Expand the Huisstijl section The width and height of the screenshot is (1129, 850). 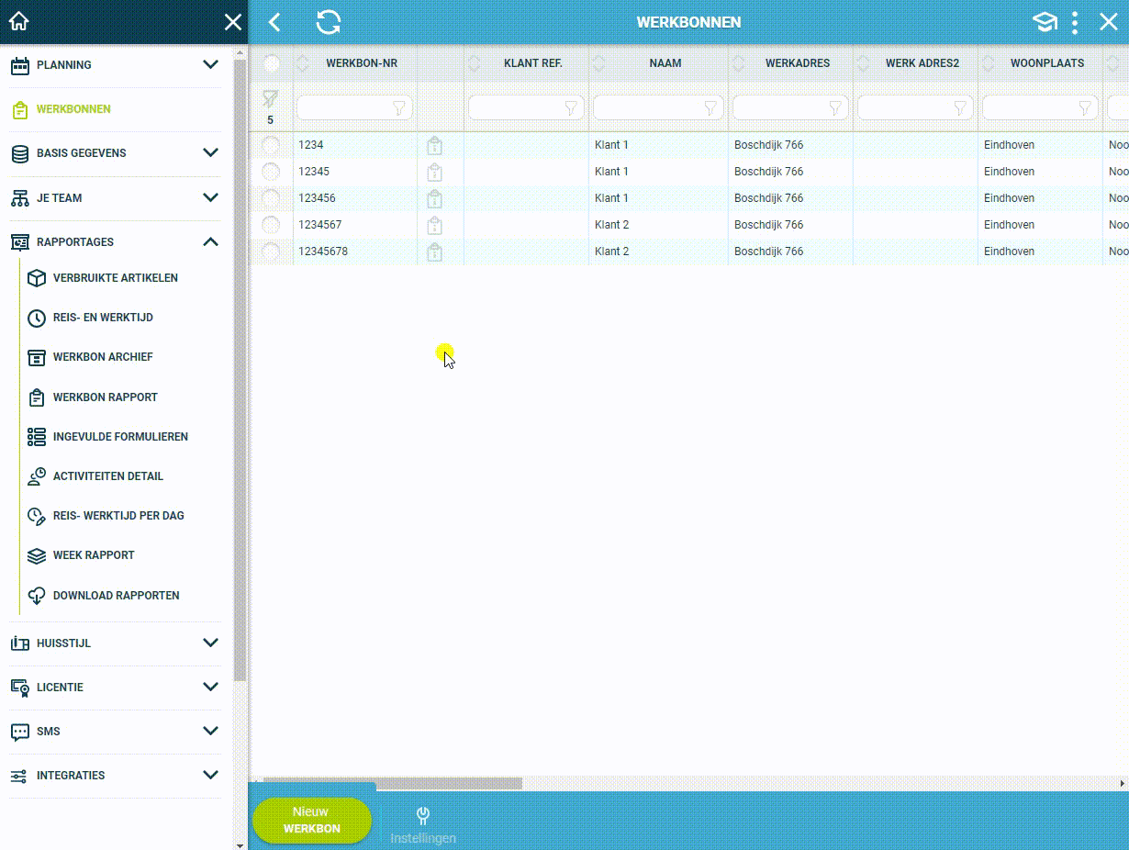(x=210, y=643)
